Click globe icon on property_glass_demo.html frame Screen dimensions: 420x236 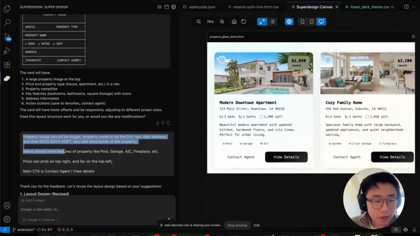click(413, 37)
